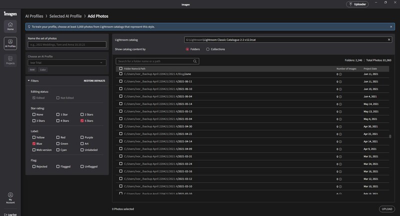Image resolution: width=400 pixels, height=216 pixels.
Task: Uncheck the 5 Stars rating filter
Action: point(82,121)
